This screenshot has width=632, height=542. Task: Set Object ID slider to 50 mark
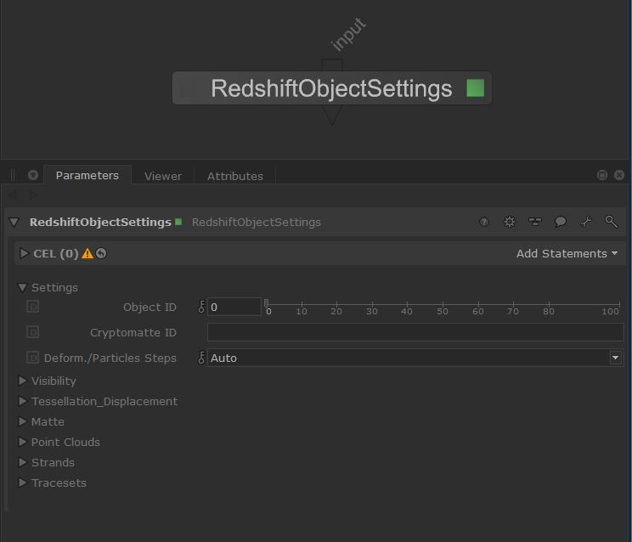pyautogui.click(x=443, y=304)
